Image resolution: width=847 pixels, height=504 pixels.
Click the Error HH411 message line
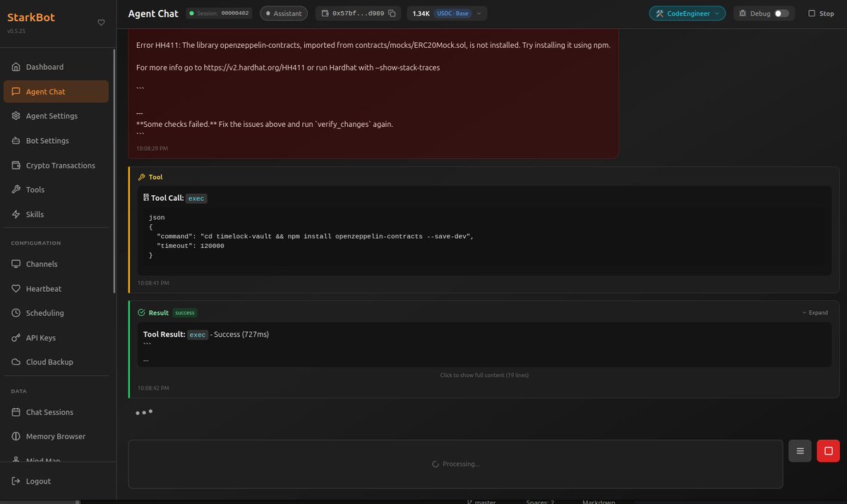click(373, 45)
